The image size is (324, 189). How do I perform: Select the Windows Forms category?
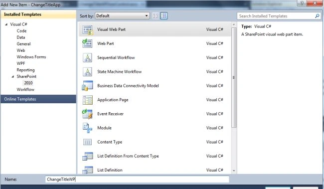tap(31, 57)
